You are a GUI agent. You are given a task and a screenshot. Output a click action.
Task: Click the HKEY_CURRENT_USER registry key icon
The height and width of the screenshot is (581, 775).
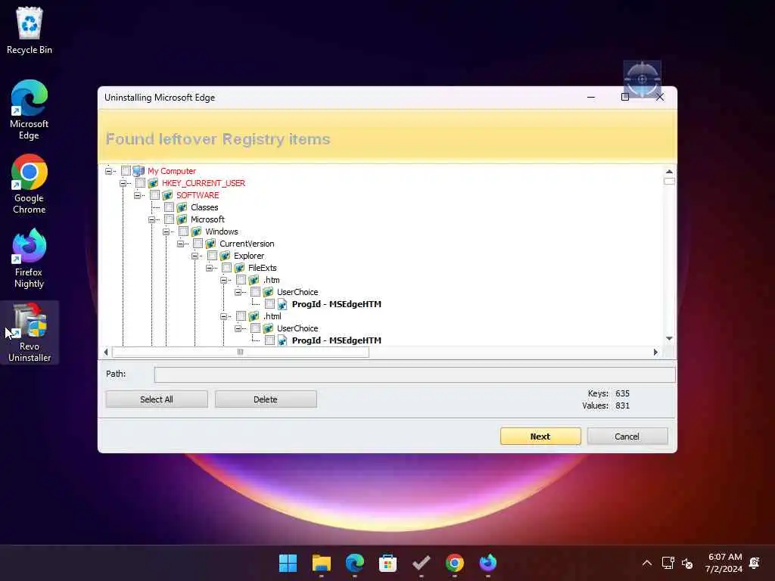[153, 183]
